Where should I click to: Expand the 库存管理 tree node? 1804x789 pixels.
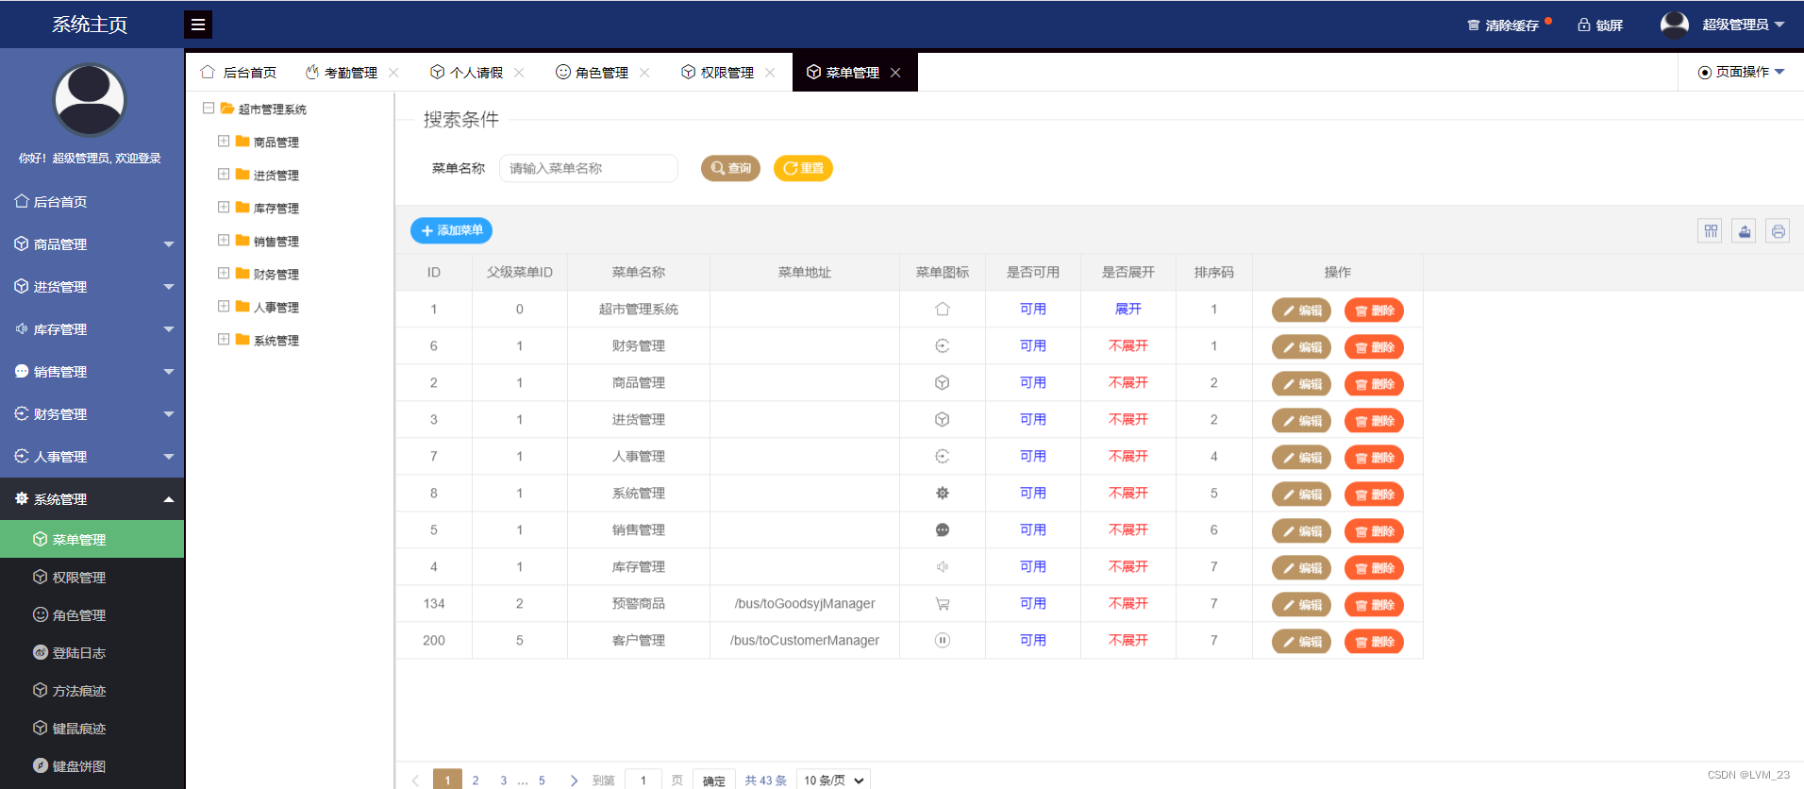(x=224, y=208)
